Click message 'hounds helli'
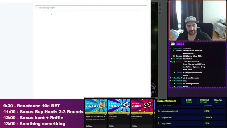 click(188, 59)
